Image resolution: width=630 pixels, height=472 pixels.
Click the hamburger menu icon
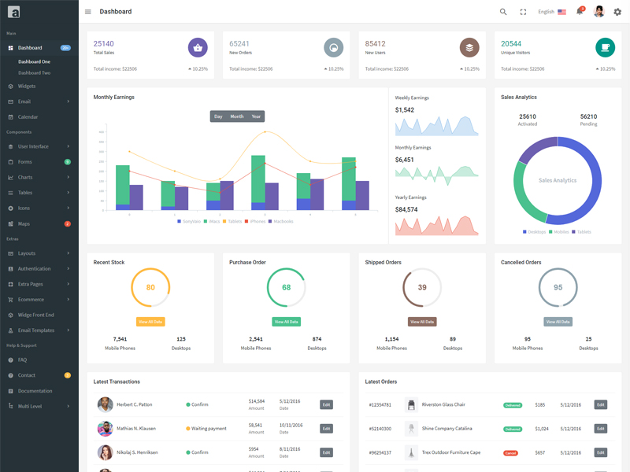tap(88, 12)
